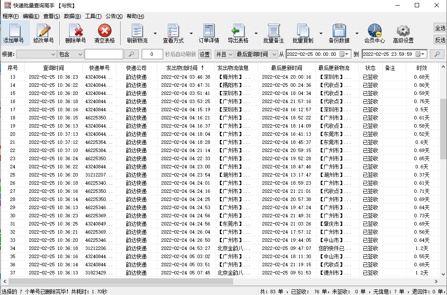Click the auto-refresh seconds input box
447x295 pixels.
(x=152, y=55)
